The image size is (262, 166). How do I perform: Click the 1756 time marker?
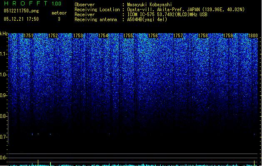(153, 36)
